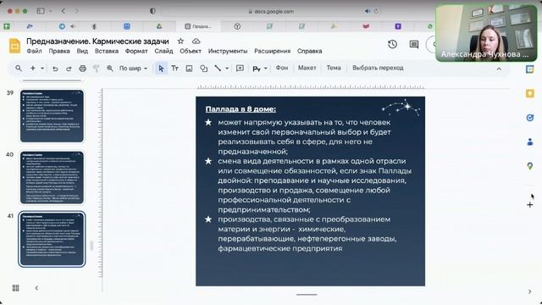Go back in Safari
Image resolution: width=542 pixels, height=305 pixels.
point(64,11)
